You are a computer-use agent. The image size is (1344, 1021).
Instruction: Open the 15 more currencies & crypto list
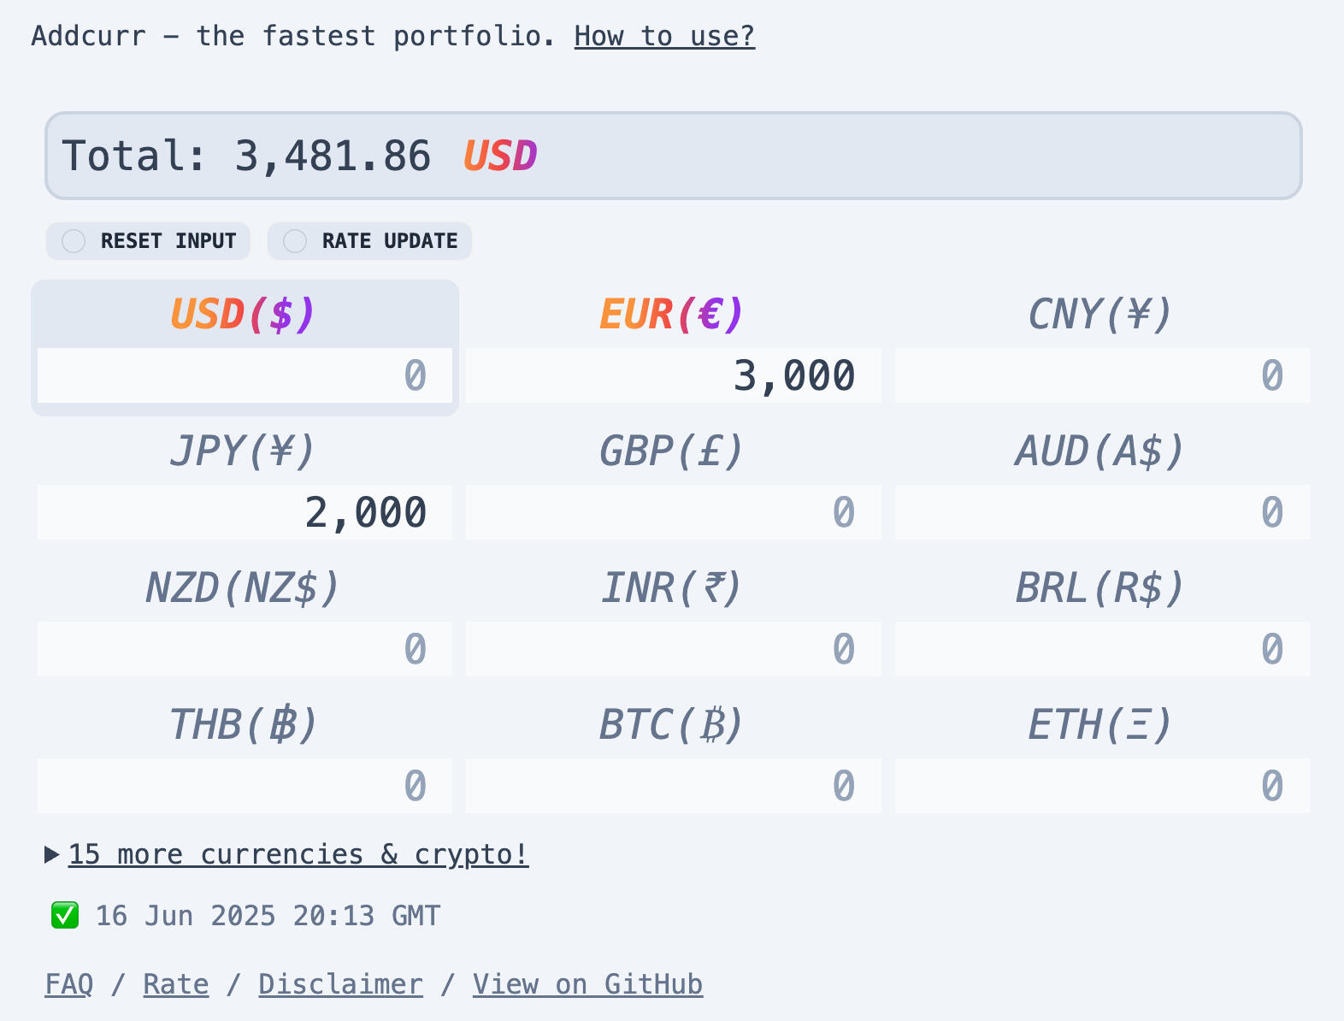298,854
